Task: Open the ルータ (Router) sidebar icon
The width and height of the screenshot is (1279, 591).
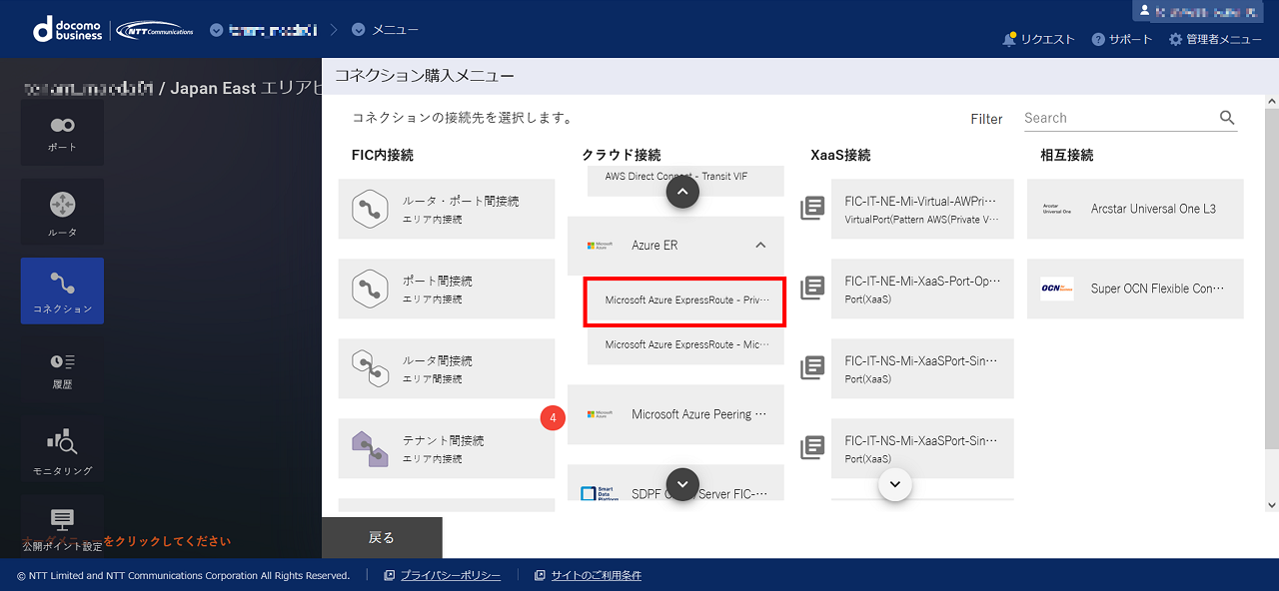Action: 62,213
